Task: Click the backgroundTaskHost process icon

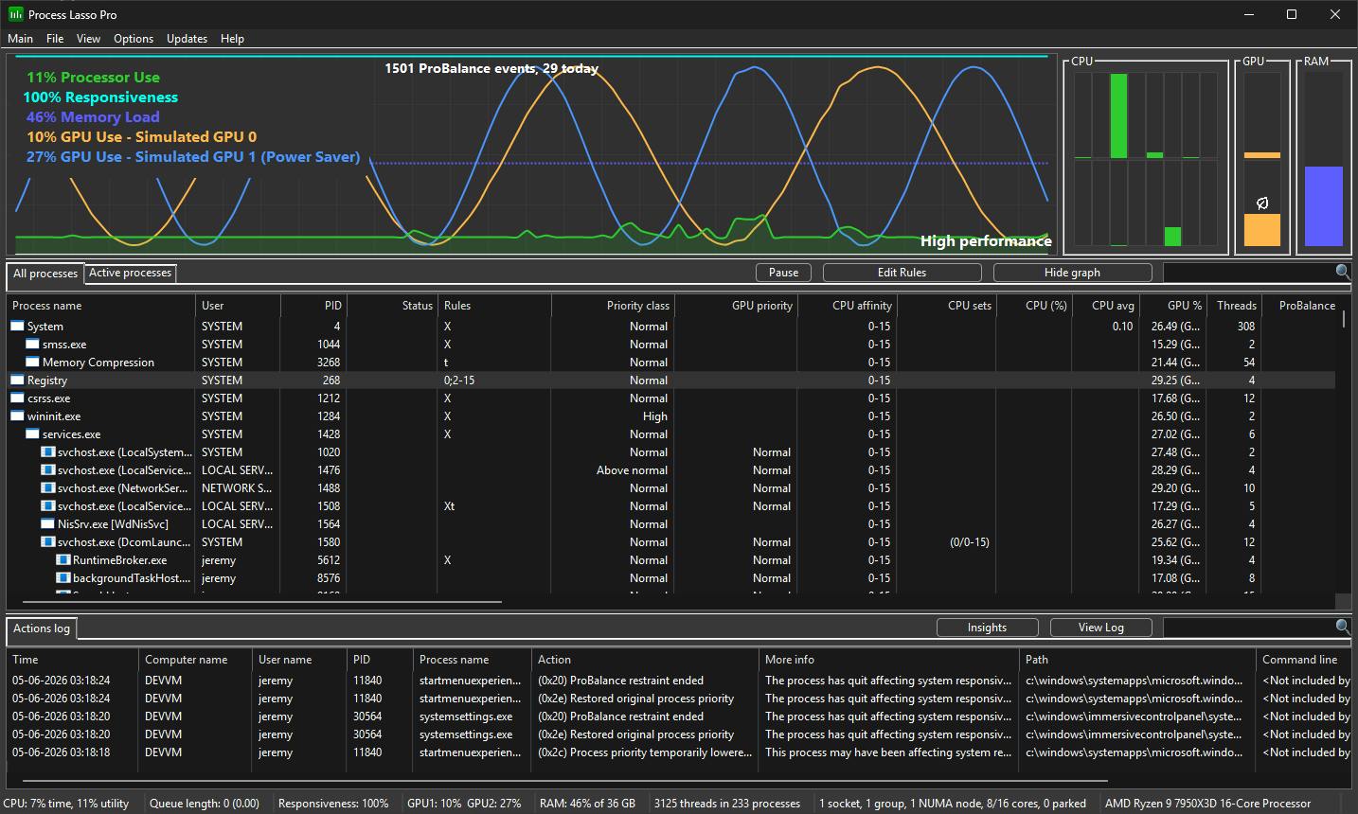Action: [x=63, y=578]
